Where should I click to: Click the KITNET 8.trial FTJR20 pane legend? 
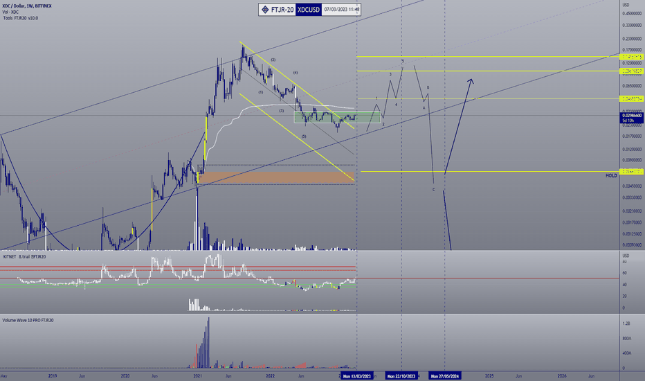[24, 256]
